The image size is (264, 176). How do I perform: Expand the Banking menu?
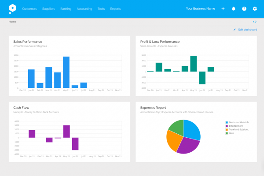(66, 8)
